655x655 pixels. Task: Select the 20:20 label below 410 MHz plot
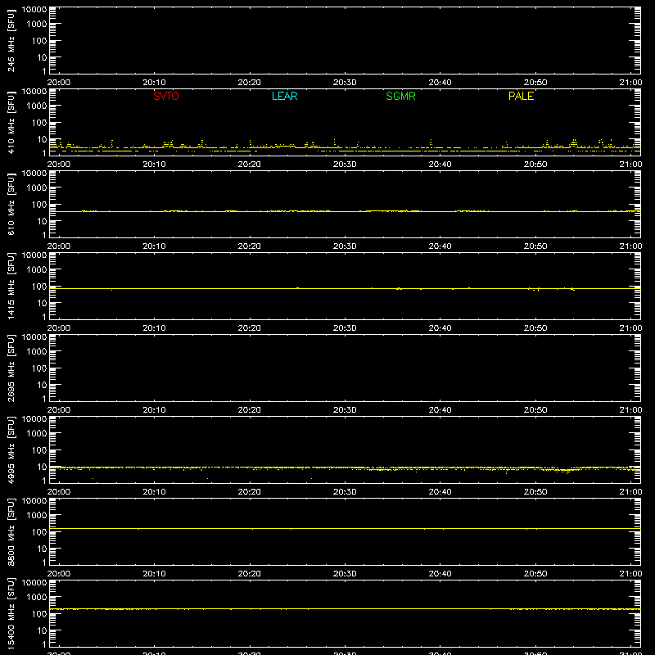[250, 165]
